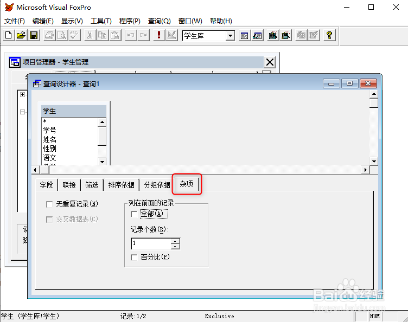Screen dimensions: 408x322
Task: Open the 查询(Q) menu
Action: click(160, 21)
